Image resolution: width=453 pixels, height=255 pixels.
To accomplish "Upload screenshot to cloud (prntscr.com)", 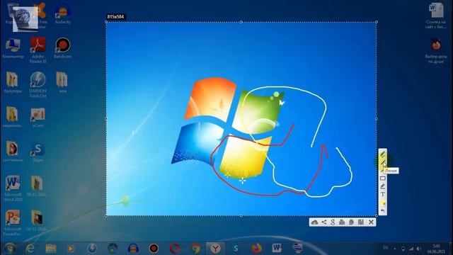I will tap(314, 222).
